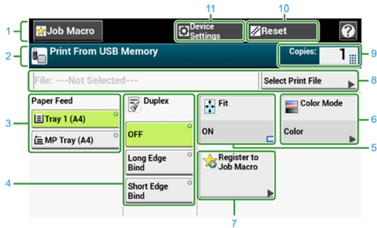Screen dimensions: 377x228
Task: Open Register to Job Macro arrow
Action: pos(270,193)
